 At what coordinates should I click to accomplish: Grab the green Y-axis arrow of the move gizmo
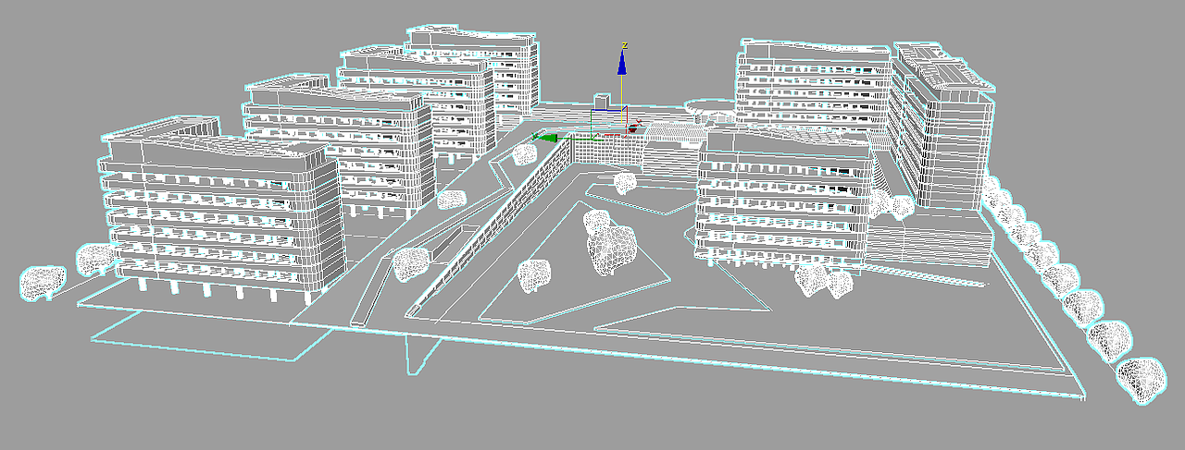[548, 138]
